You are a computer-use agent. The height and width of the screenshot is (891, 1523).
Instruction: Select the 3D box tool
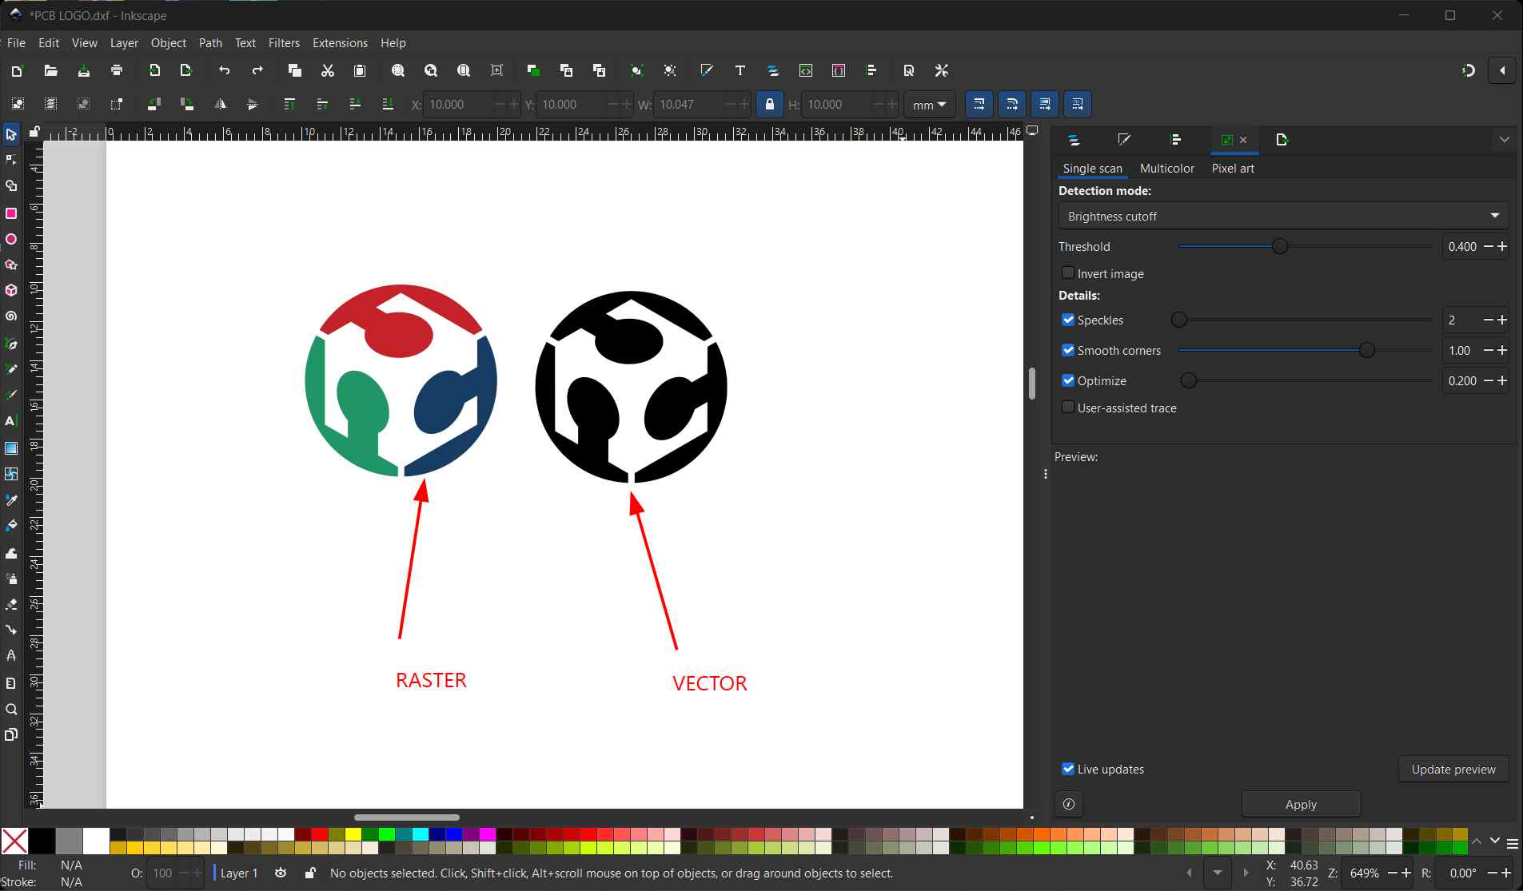click(x=11, y=290)
